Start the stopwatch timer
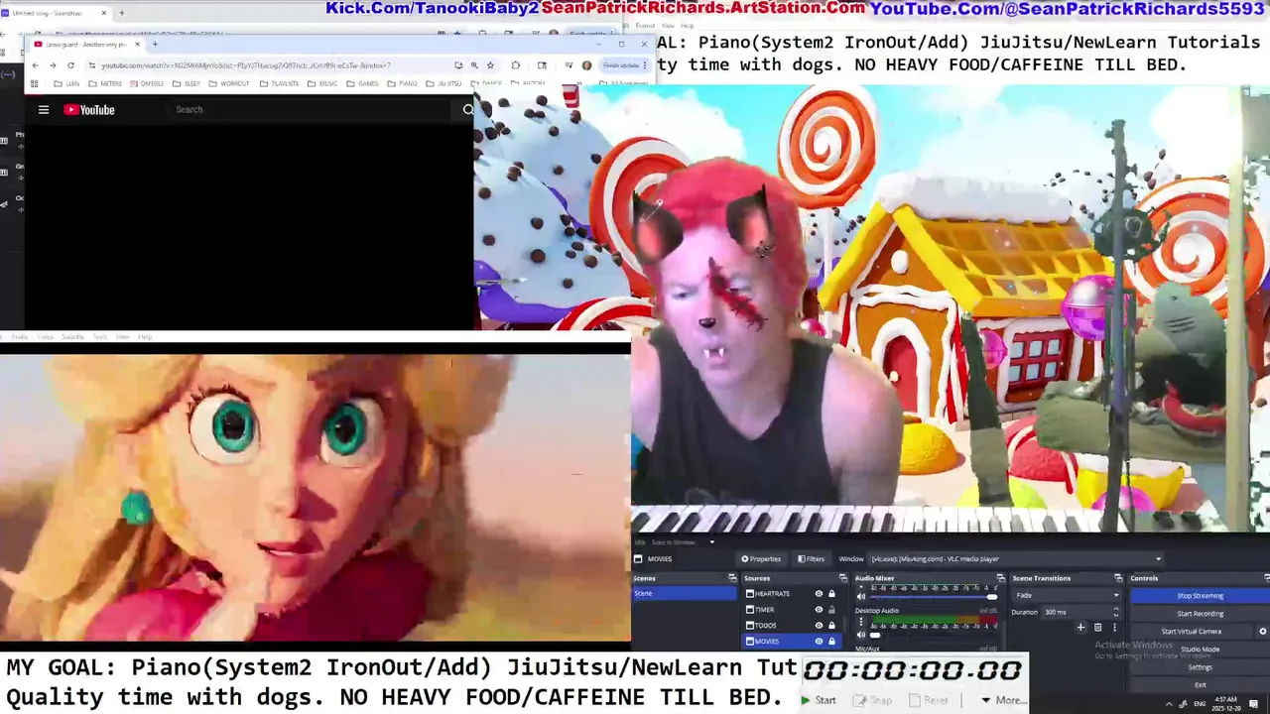 coord(819,701)
